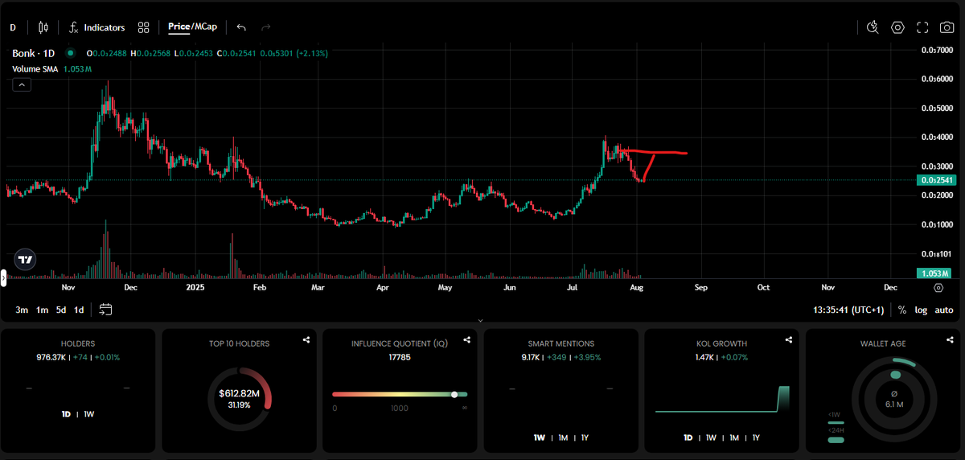Toggle log scale on the chart
Viewport: 965px width, 460px height.
tap(921, 310)
